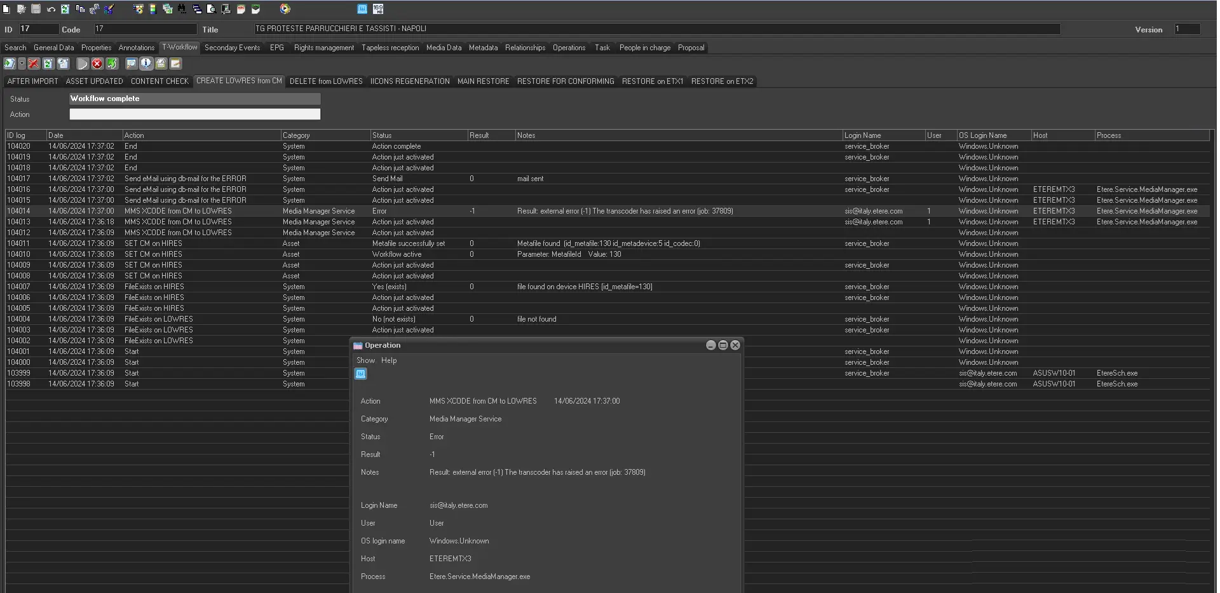The width and height of the screenshot is (1220, 593).
Task: Click the empty Action field under Status
Action: (x=194, y=114)
